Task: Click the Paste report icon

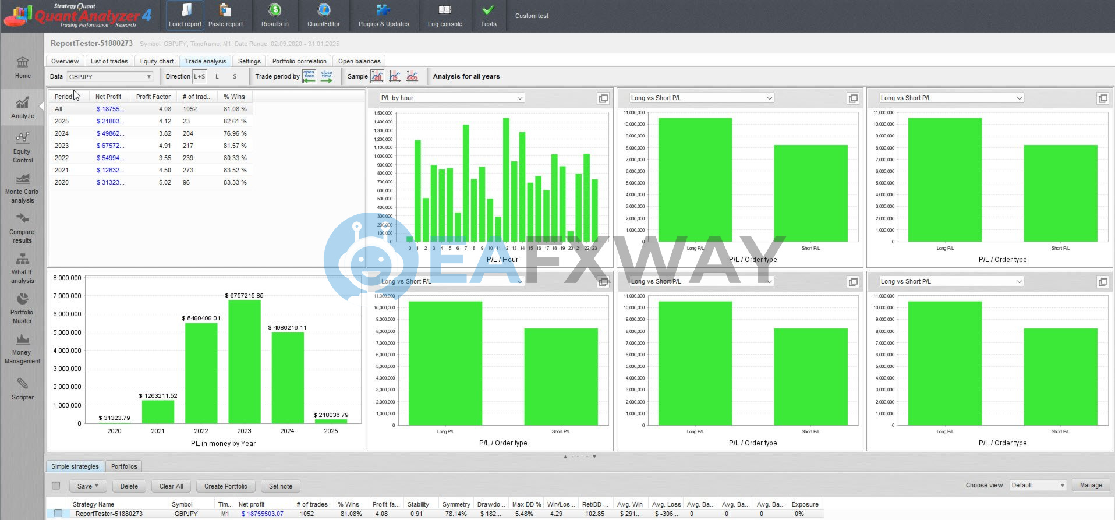Action: [x=225, y=16]
